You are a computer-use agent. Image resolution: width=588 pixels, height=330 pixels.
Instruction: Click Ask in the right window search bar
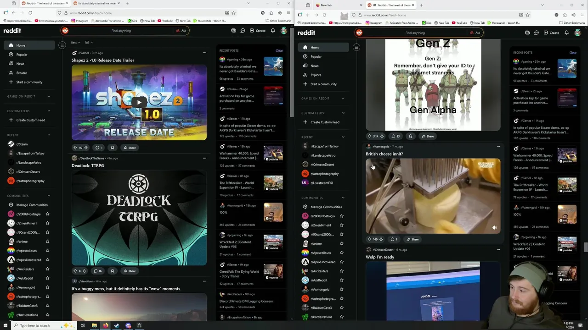[x=475, y=33]
